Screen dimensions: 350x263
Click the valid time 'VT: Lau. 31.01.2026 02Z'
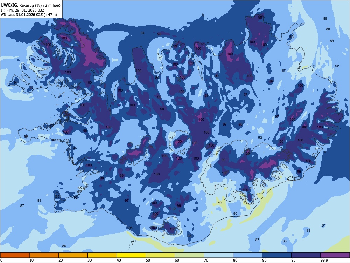22,15
